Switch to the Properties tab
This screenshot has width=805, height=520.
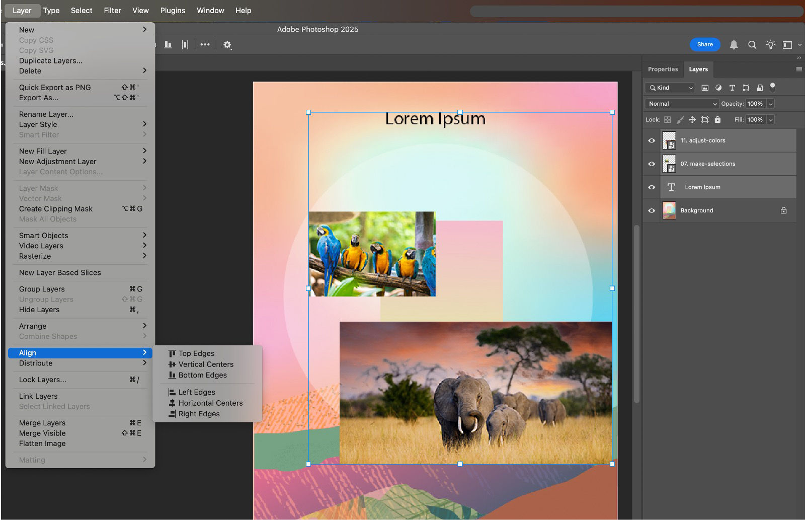[663, 69]
